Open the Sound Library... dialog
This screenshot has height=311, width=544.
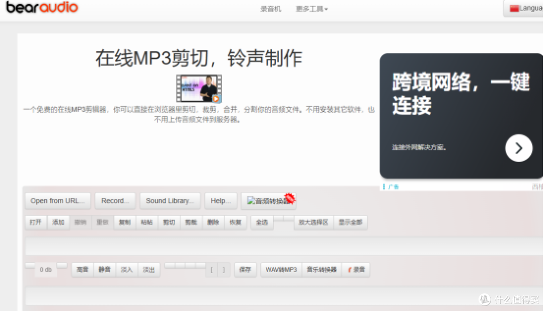(x=170, y=201)
